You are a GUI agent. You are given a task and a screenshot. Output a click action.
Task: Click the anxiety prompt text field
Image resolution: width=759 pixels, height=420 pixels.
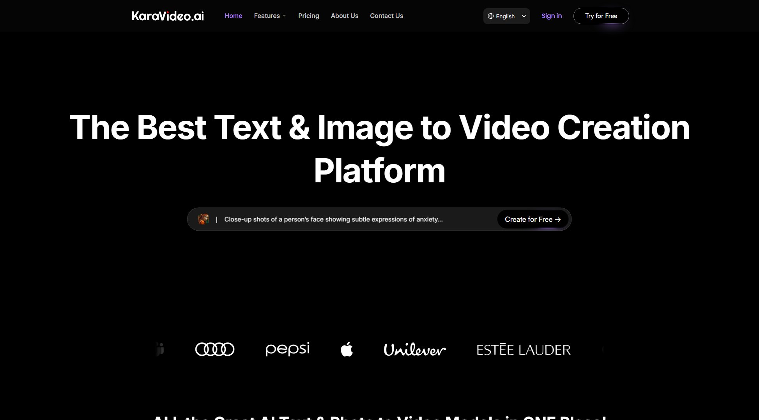click(x=333, y=219)
